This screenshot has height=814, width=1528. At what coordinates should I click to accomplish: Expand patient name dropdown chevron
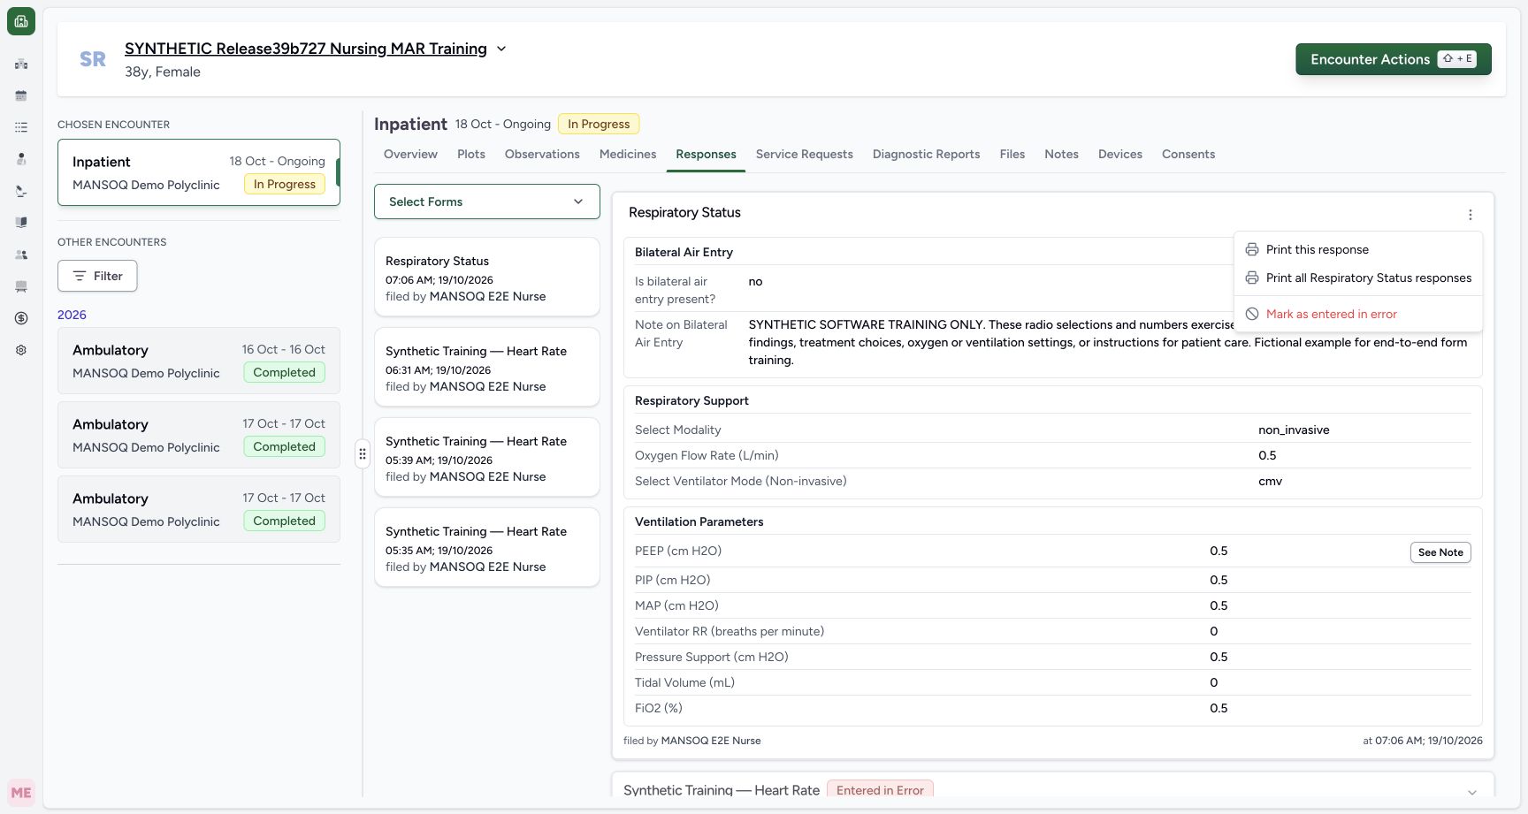coord(501,49)
